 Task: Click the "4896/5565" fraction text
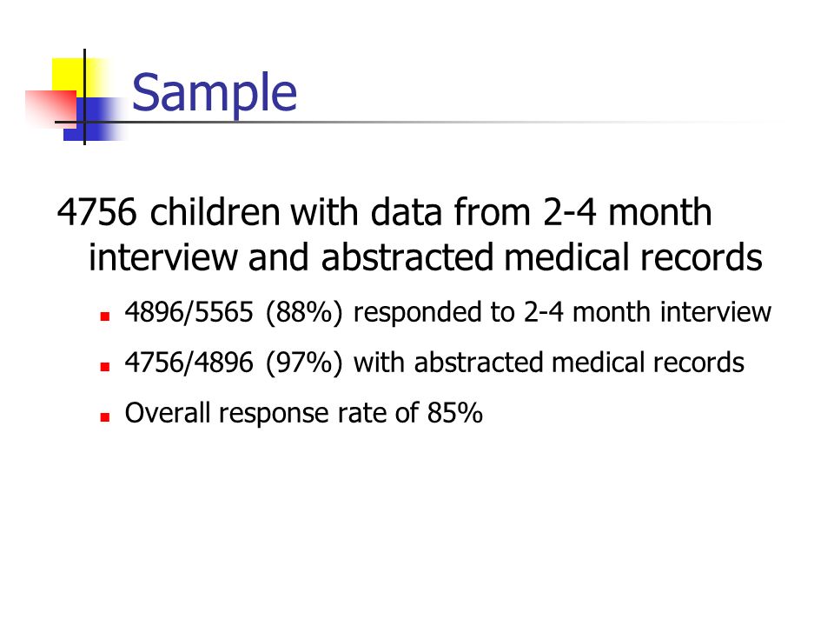pyautogui.click(x=189, y=312)
